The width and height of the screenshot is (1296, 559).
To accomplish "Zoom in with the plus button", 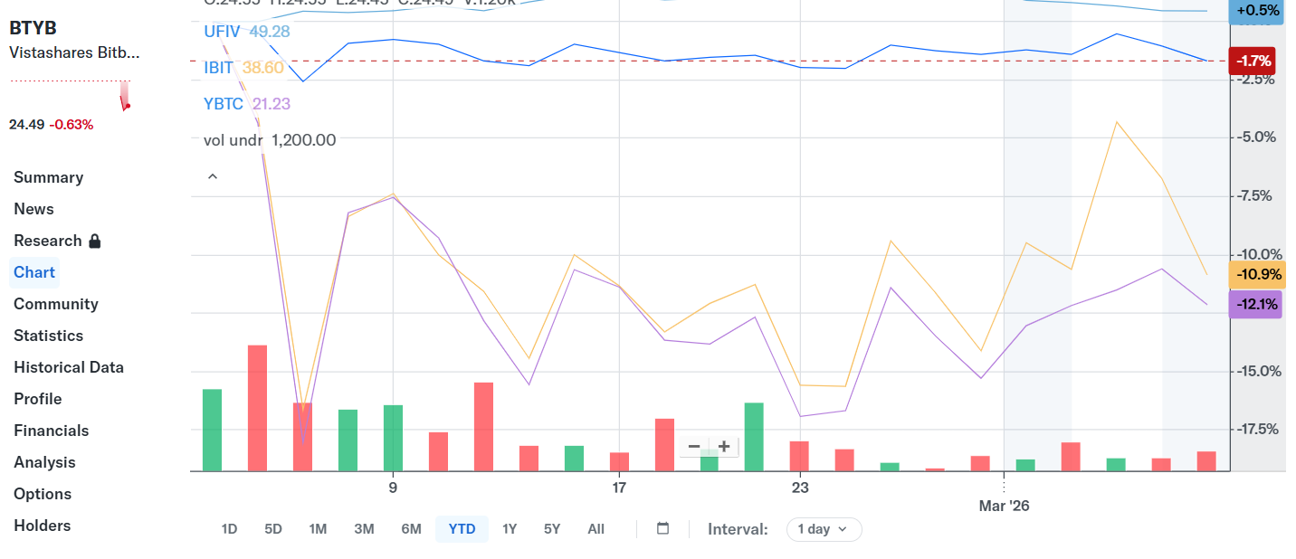I will [x=724, y=446].
